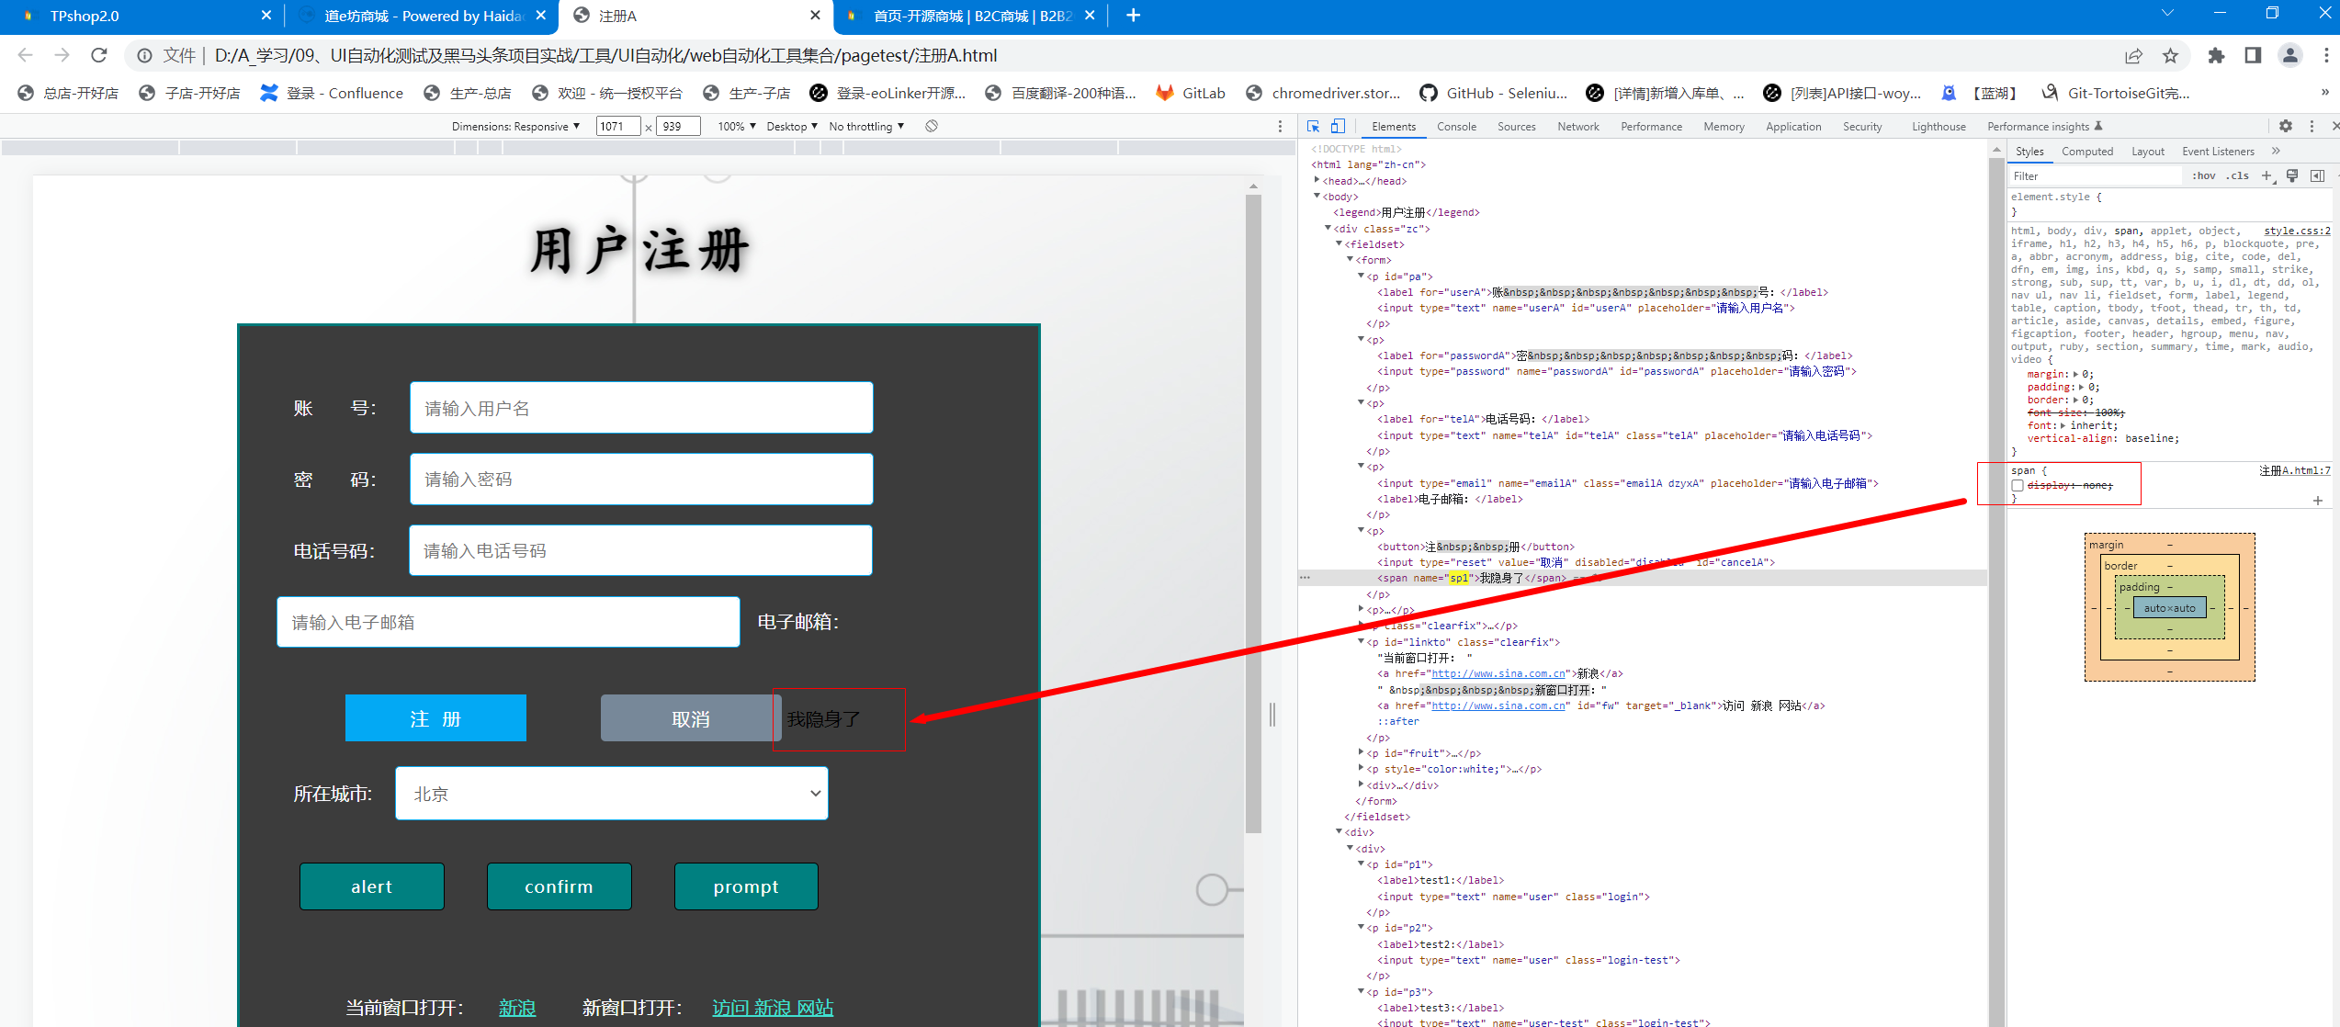Open the No throttling dropdown
This screenshot has width=2340, height=1027.
866,127
